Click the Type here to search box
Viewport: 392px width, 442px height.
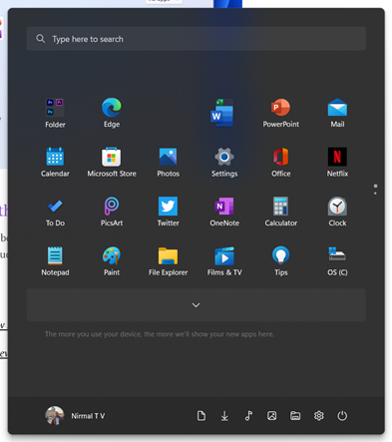click(196, 39)
